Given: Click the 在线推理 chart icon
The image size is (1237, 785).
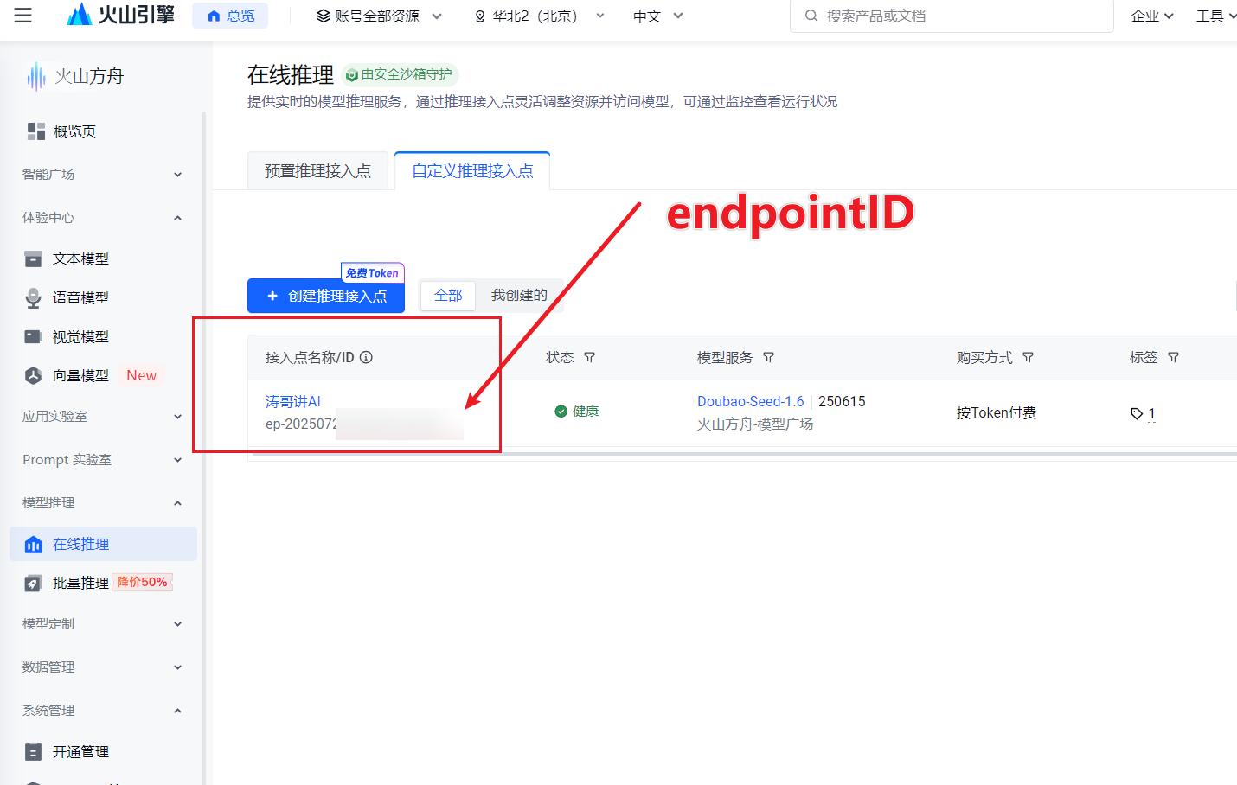Looking at the screenshot, I should pos(33,544).
